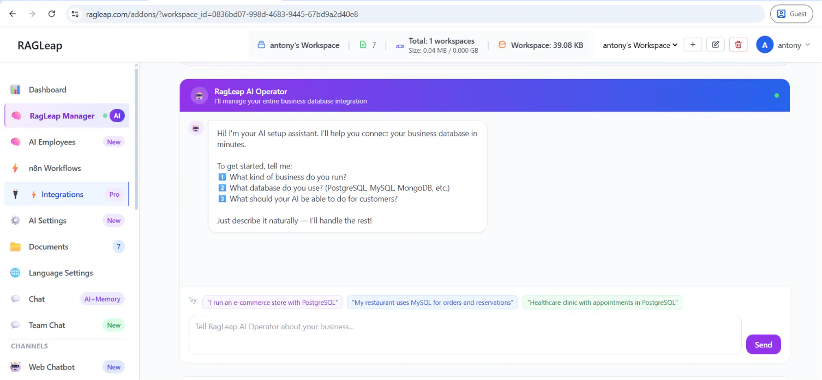Add a new workspace with the plus button
The width and height of the screenshot is (822, 380).
pos(693,45)
